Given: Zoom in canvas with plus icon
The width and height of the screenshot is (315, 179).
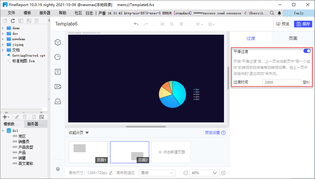Looking at the screenshot, I should pyautogui.click(x=223, y=173).
